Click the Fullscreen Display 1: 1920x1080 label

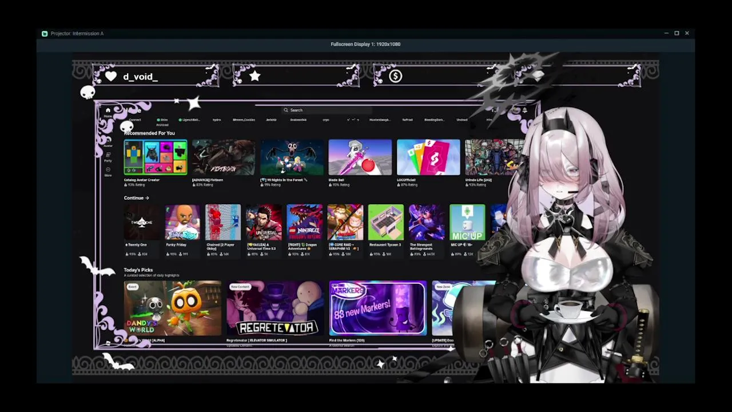pyautogui.click(x=365, y=44)
